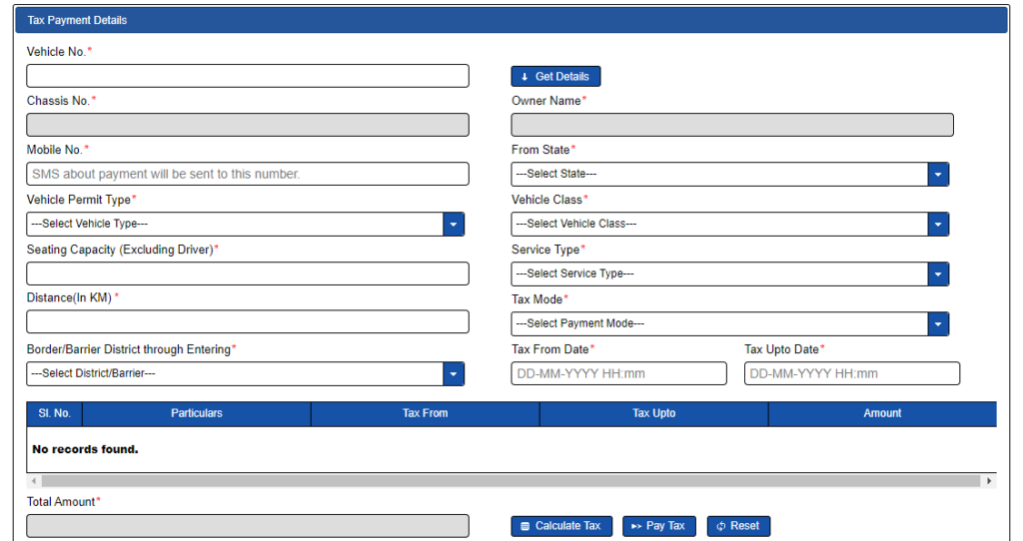Click the Tax Upto Date field
This screenshot has height=541, width=1023.
point(851,373)
